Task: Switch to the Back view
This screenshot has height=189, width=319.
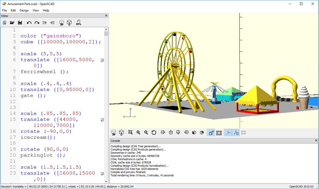Action: click(202, 132)
